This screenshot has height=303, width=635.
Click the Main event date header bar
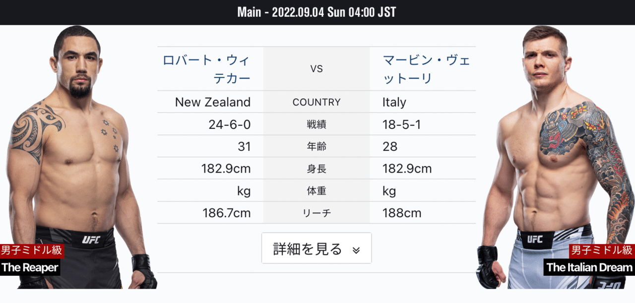317,12
